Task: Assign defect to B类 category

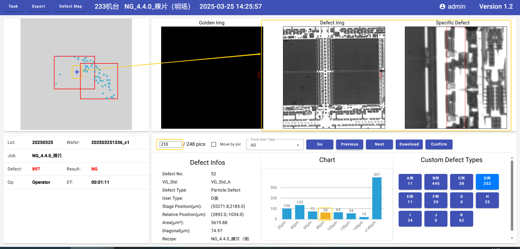Action: pyautogui.click(x=435, y=181)
